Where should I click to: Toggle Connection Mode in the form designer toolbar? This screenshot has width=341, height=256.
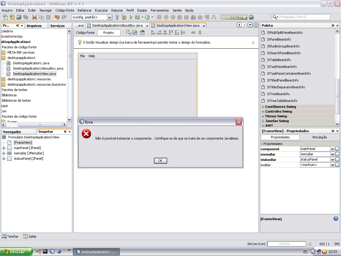(135, 33)
